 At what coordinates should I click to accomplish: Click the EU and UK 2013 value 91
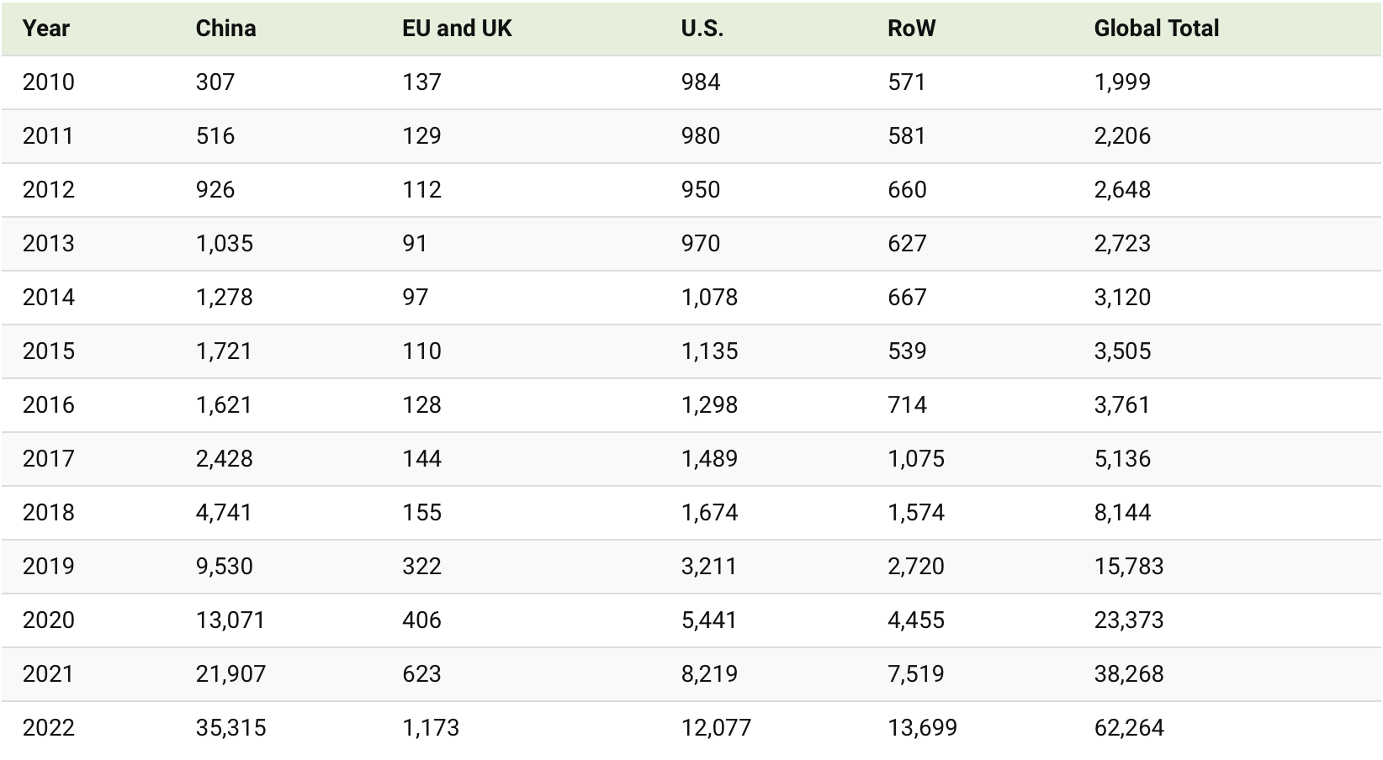pos(415,244)
